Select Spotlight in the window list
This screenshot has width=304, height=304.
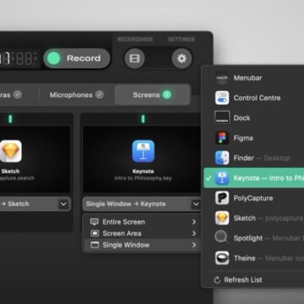253,238
